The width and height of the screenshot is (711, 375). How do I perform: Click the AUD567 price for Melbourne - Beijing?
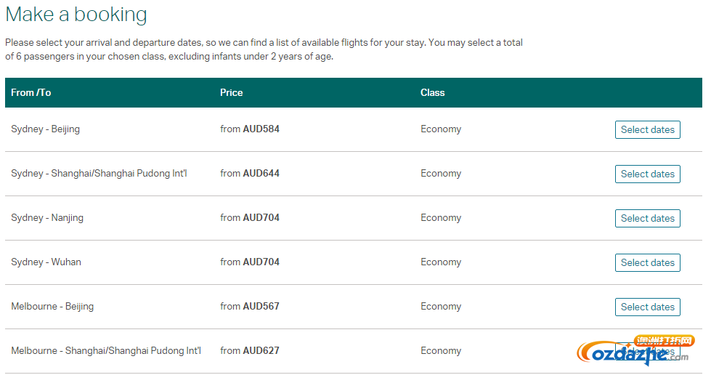tap(261, 307)
